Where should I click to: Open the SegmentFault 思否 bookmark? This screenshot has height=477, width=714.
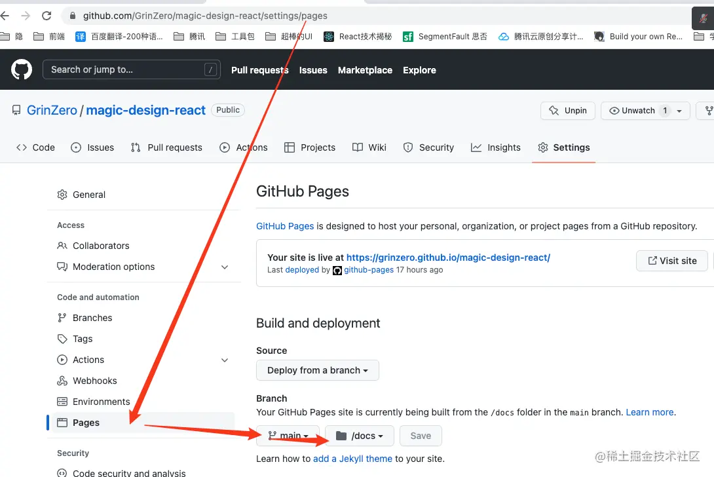[445, 37]
